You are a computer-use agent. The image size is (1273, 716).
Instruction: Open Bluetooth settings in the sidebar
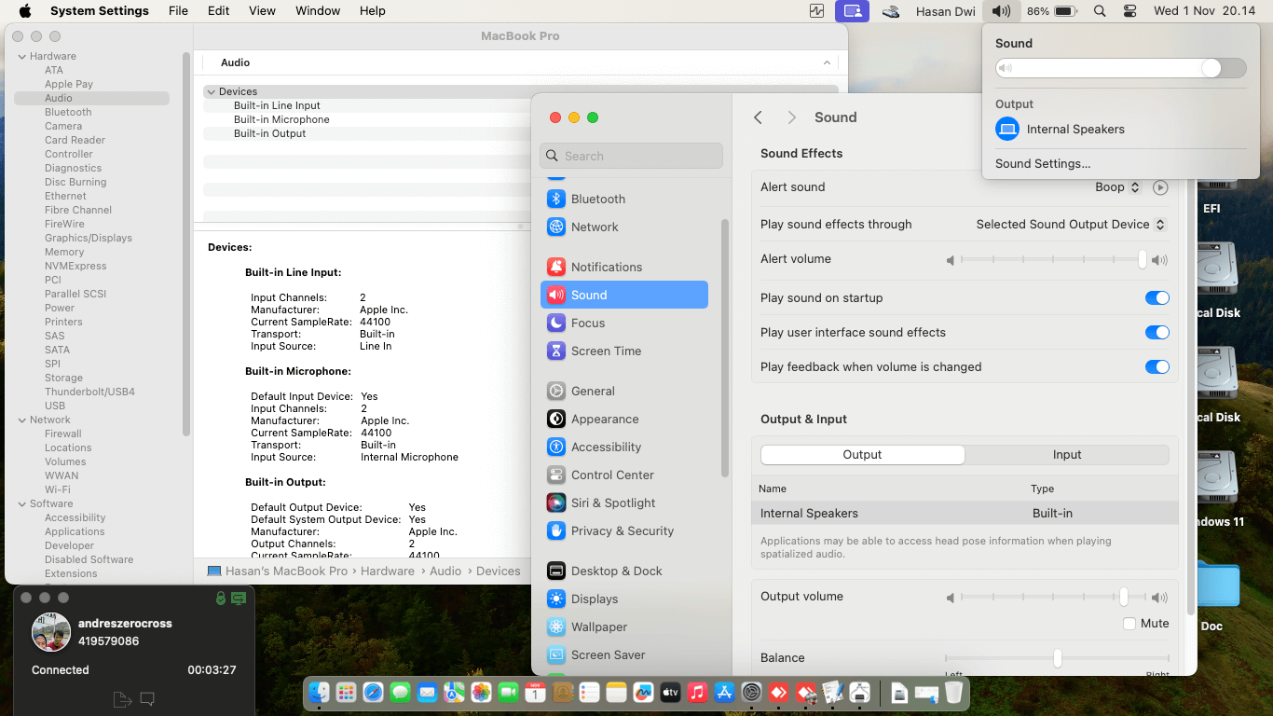[x=597, y=199]
